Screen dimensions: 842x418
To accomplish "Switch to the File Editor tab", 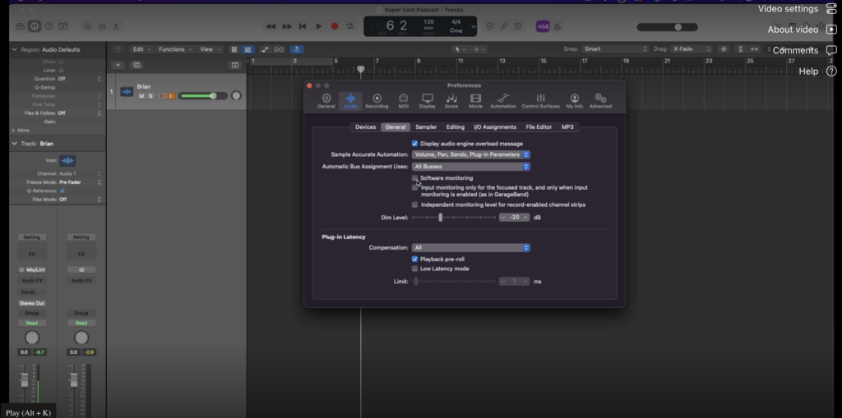I will point(539,127).
